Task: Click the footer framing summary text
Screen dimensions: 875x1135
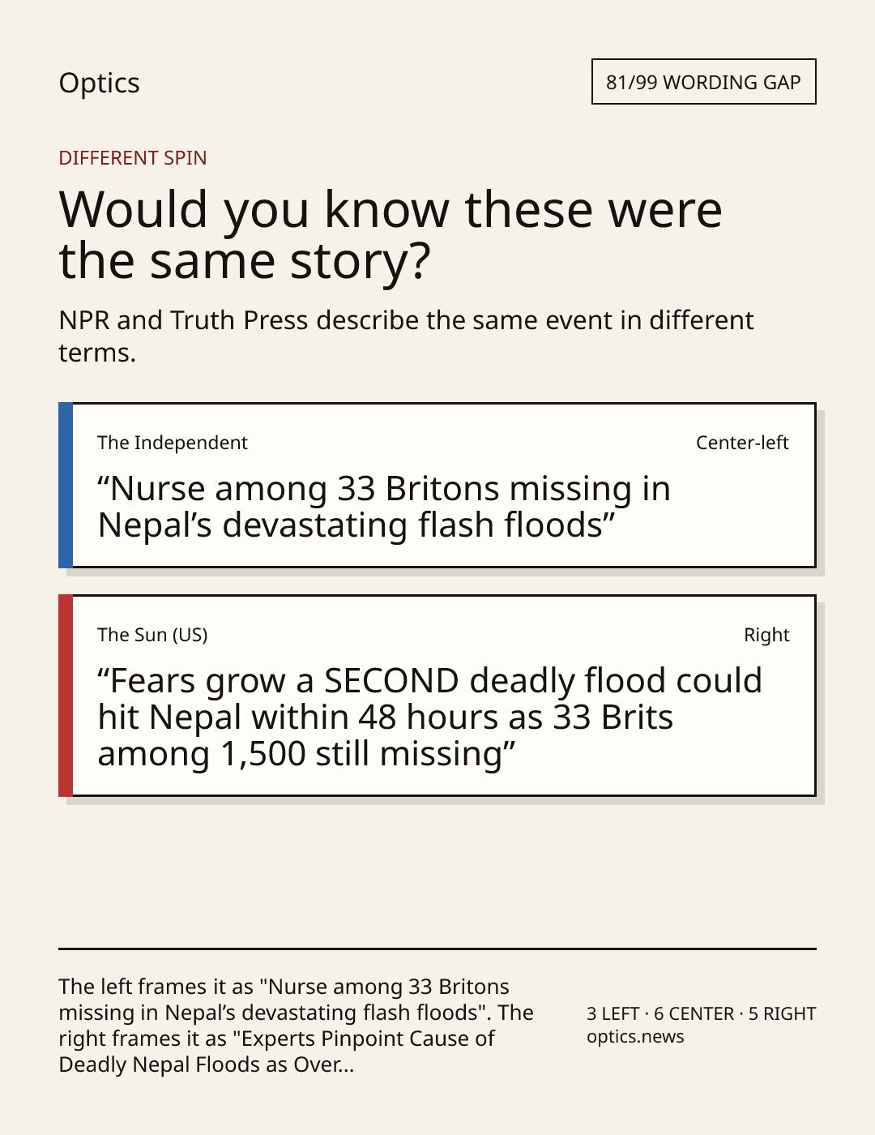Action: click(297, 1025)
